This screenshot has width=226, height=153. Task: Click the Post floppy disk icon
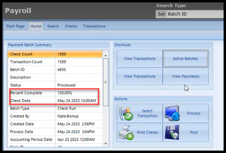point(171,132)
